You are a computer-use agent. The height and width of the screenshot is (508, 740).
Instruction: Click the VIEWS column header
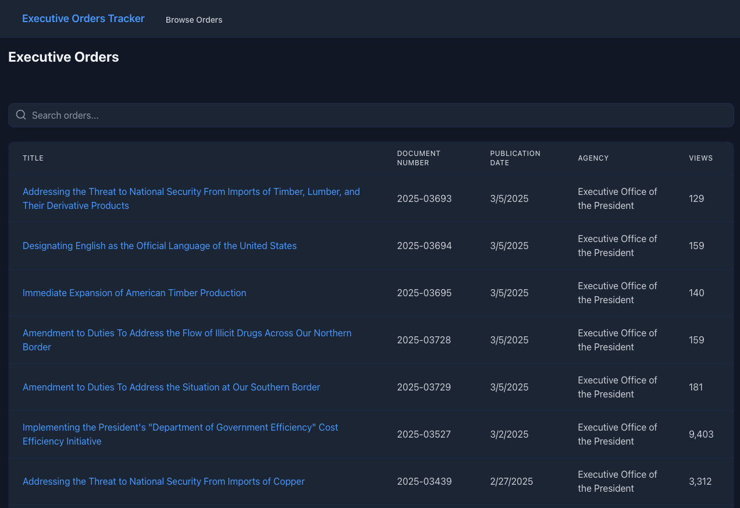click(701, 158)
